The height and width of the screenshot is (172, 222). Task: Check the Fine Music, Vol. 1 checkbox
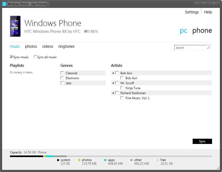[122, 98]
